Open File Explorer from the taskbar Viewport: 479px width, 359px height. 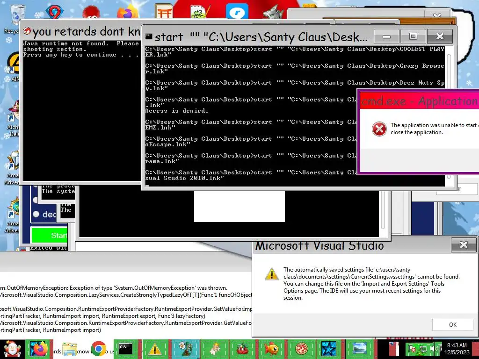coord(70,349)
